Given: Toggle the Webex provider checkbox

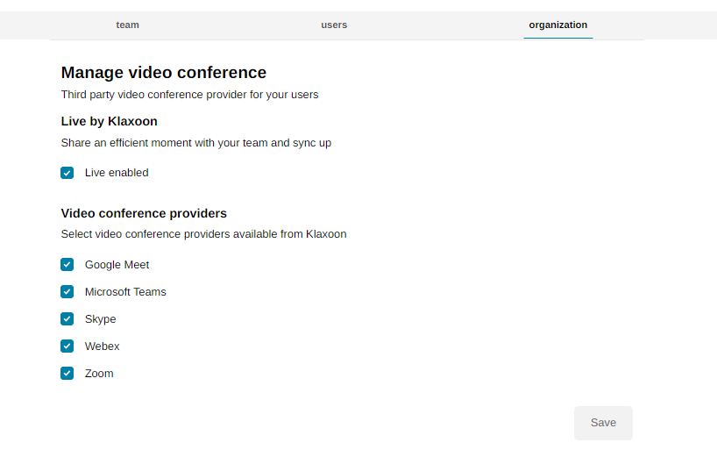Looking at the screenshot, I should click(67, 346).
